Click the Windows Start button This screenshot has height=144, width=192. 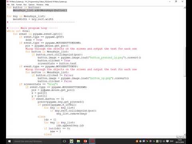[x=9, y=141]
